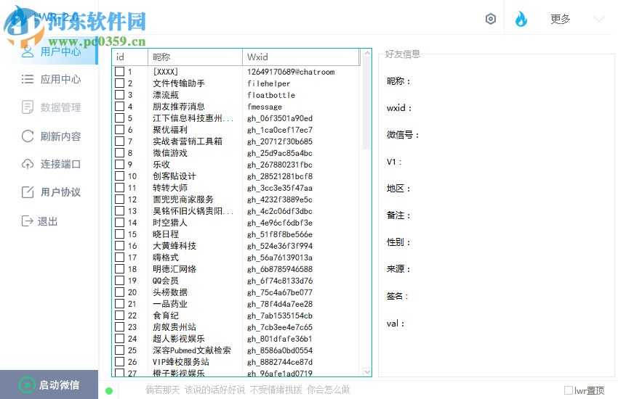This screenshot has height=399, width=618.
Task: Click the list scrollbar up arrow
Action: tap(367, 54)
